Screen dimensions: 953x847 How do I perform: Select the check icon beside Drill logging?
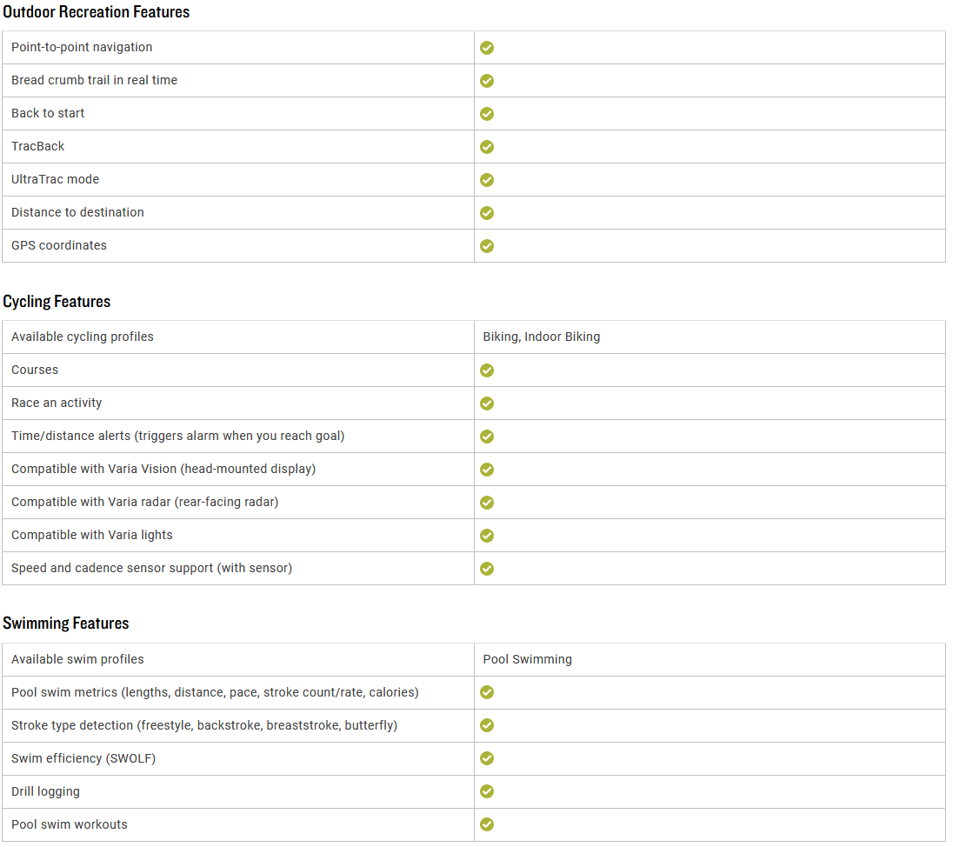487,791
